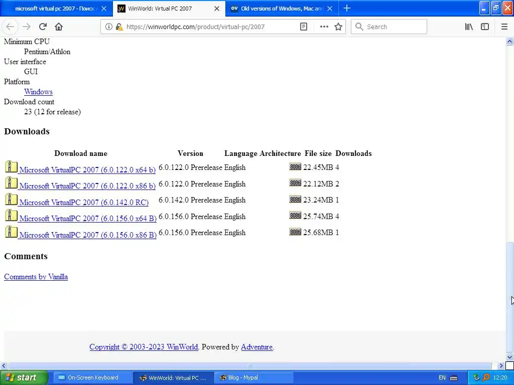This screenshot has width=514, height=385.
Task: Open Microsoft VirtualPC 2007 (6.0.156.0 x64 B) link
Action: 88,219
